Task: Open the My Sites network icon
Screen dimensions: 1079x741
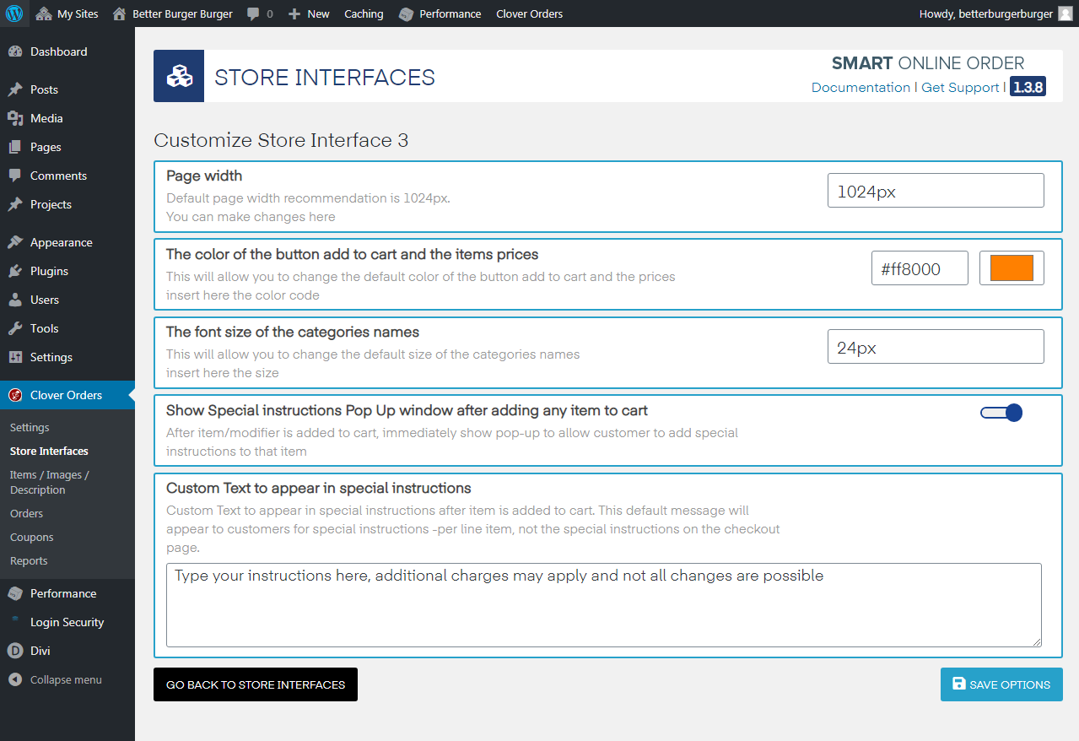Action: [44, 14]
